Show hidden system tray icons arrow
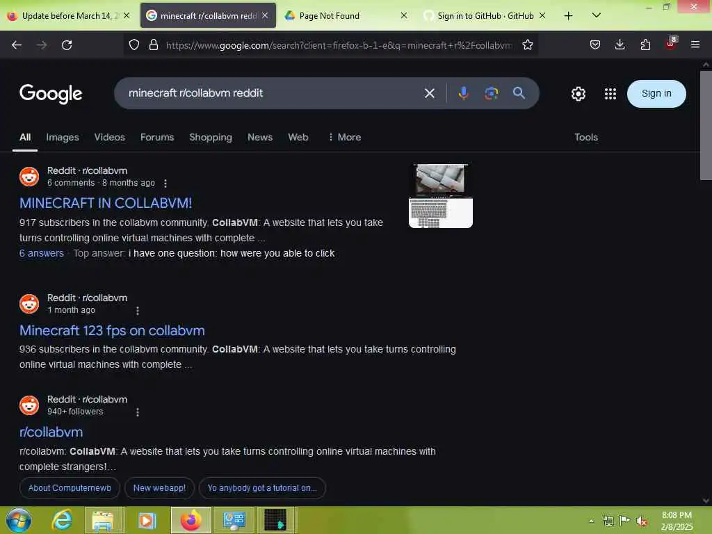 (591, 521)
